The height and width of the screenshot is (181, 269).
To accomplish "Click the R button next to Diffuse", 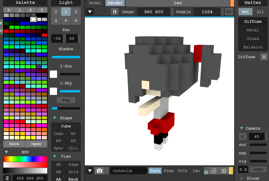I will tap(264, 57).
